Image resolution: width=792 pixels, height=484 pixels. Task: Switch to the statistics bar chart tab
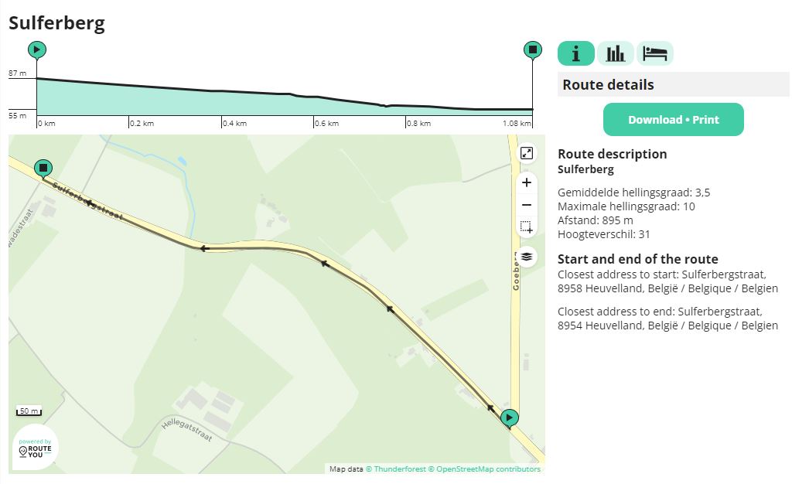[x=616, y=53]
